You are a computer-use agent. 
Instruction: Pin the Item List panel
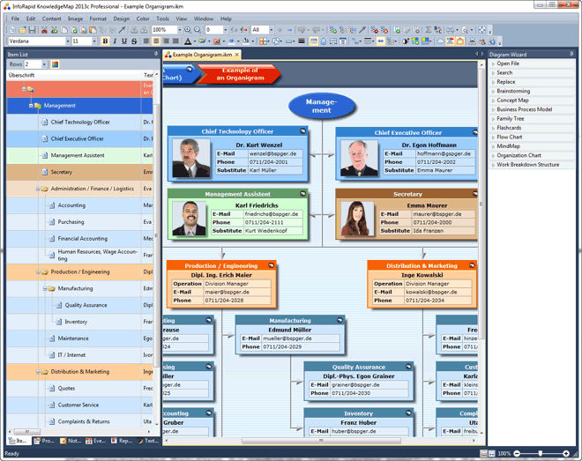(156, 54)
